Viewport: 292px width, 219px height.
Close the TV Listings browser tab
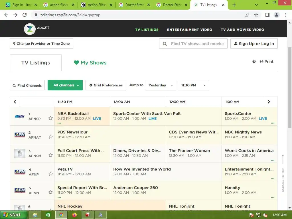click(223, 5)
